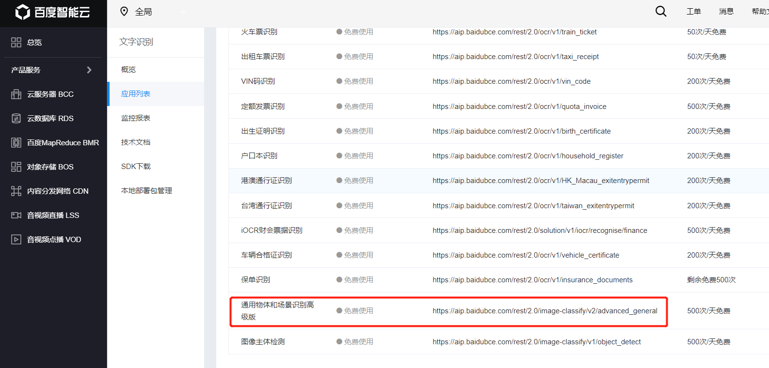The height and width of the screenshot is (368, 769).
Task: Open 消息 in the top bar
Action: click(726, 11)
